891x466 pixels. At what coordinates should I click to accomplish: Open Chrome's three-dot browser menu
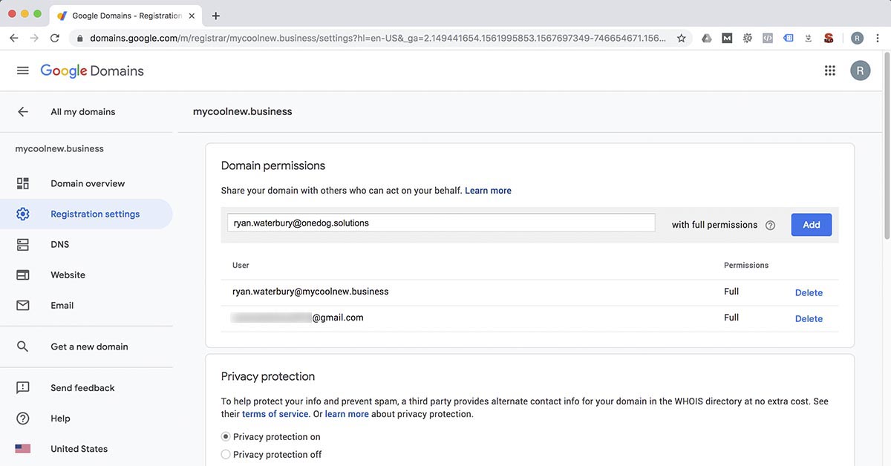click(x=878, y=37)
